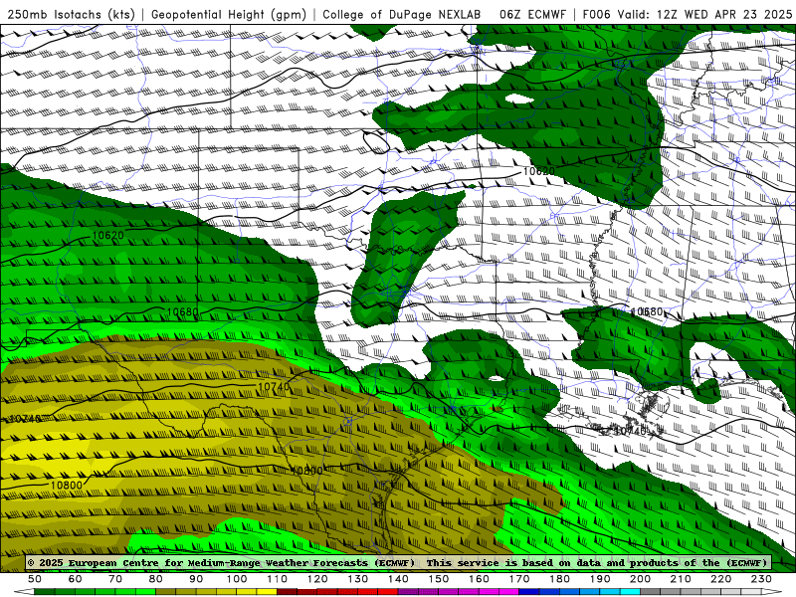The height and width of the screenshot is (597, 796).
Task: Click the '250mb Isotachs (kts)' title text
Action: [x=72, y=14]
